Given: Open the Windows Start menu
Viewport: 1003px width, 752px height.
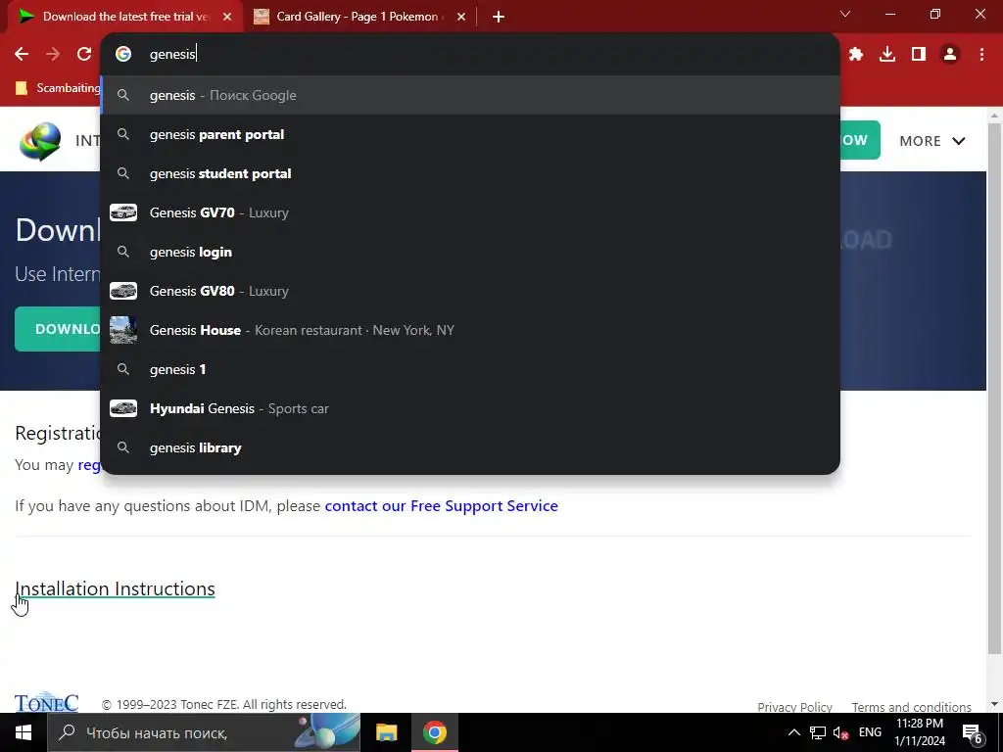Looking at the screenshot, I should [x=24, y=732].
